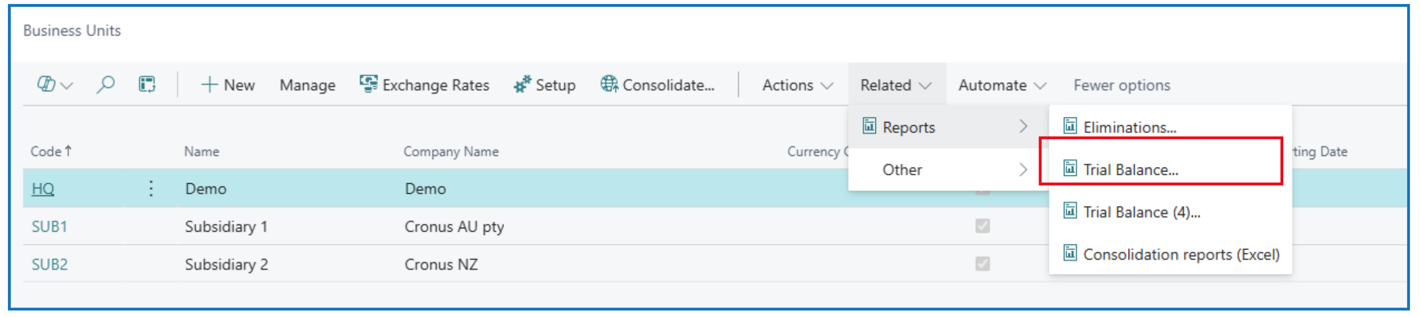Screen dimensions: 1420x317
Task: Open the list layout view icon
Action: (x=147, y=85)
